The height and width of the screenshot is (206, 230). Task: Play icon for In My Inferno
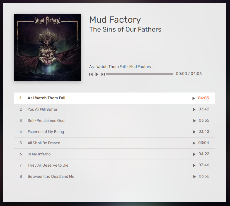[194, 154]
